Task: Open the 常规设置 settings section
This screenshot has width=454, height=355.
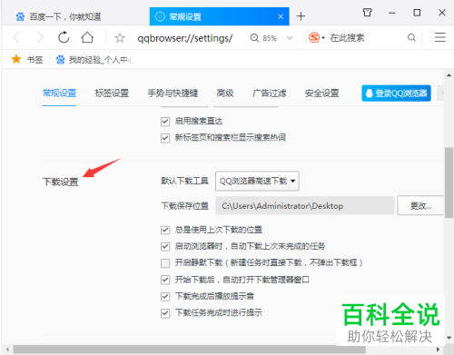Action: [x=59, y=94]
